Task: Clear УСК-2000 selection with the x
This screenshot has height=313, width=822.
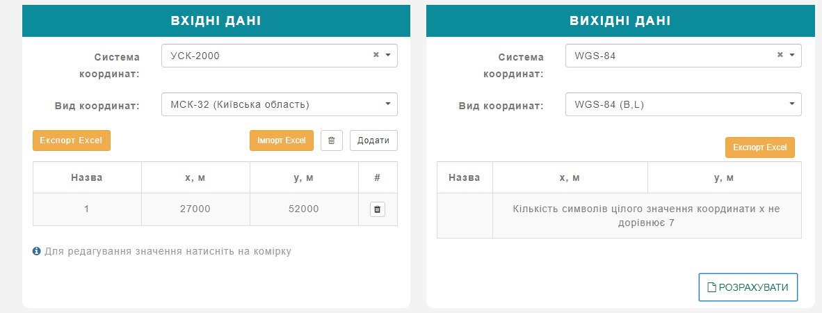Action: tap(376, 55)
